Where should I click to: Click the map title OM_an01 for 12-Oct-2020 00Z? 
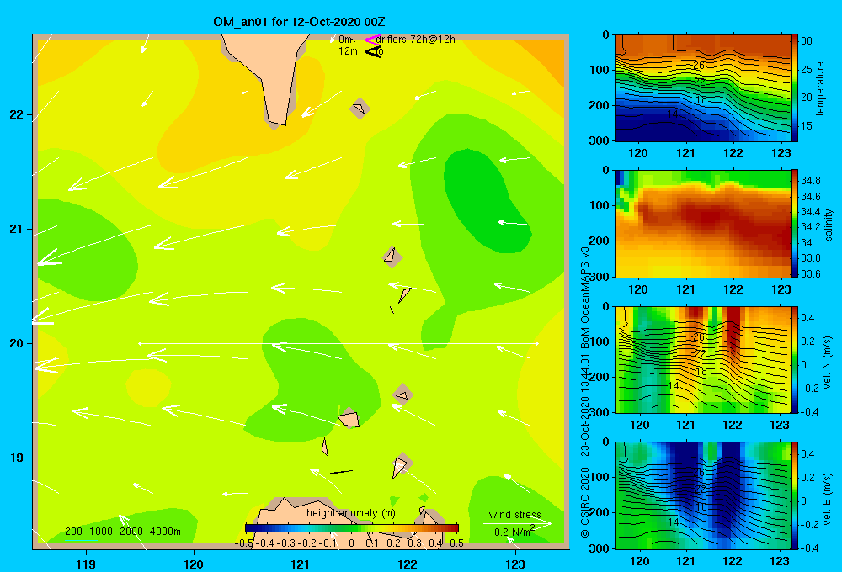point(299,22)
